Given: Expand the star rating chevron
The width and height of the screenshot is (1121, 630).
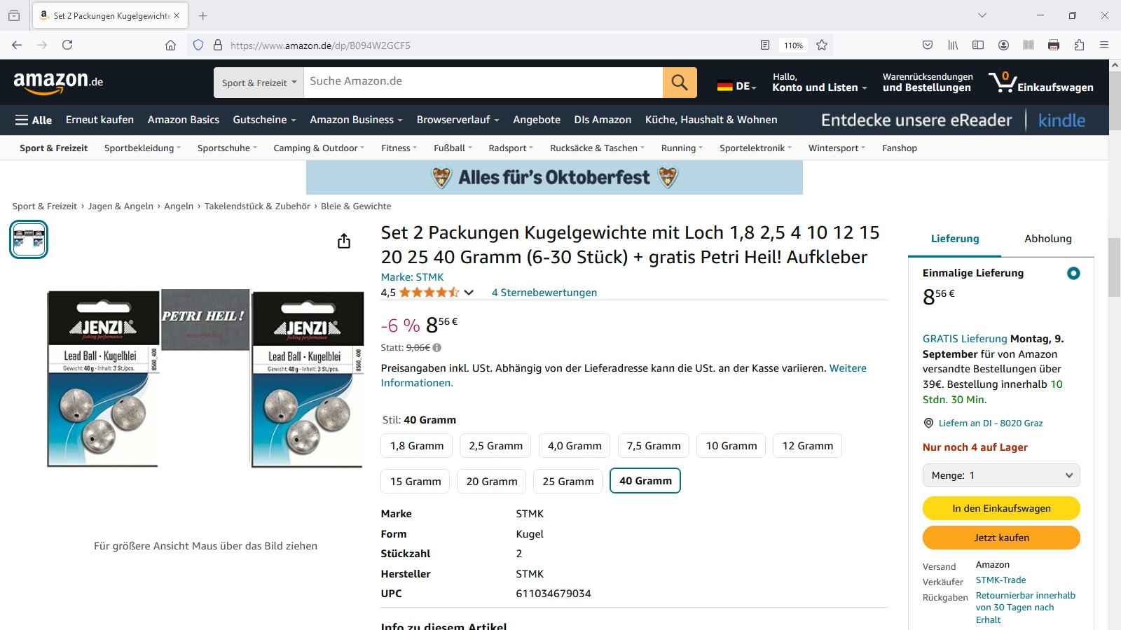Looking at the screenshot, I should pos(469,293).
